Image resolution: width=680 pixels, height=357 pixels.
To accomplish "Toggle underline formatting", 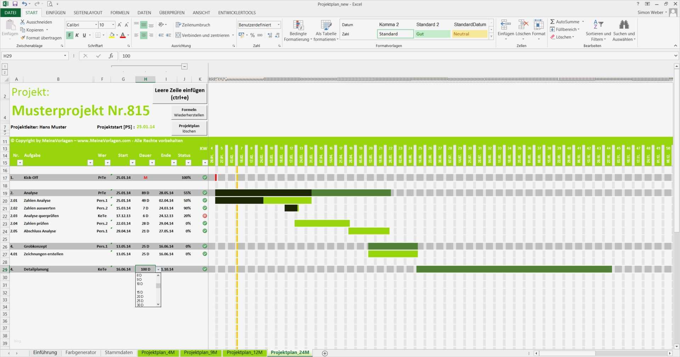I will tap(84, 35).
